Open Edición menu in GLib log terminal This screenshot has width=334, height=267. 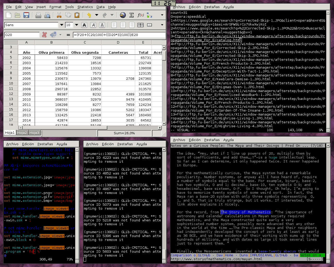tap(108, 144)
